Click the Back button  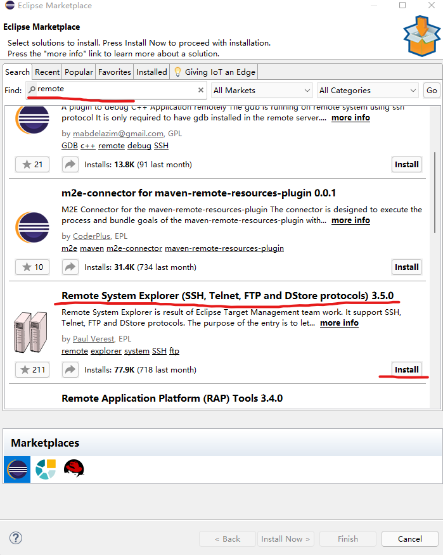pos(228,539)
